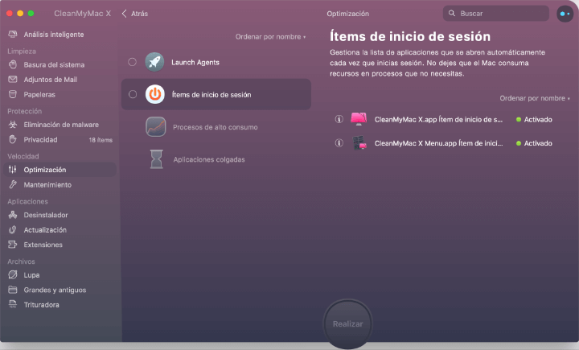Open Privacidad with 18 ítems
The height and width of the screenshot is (350, 579).
pyautogui.click(x=60, y=140)
